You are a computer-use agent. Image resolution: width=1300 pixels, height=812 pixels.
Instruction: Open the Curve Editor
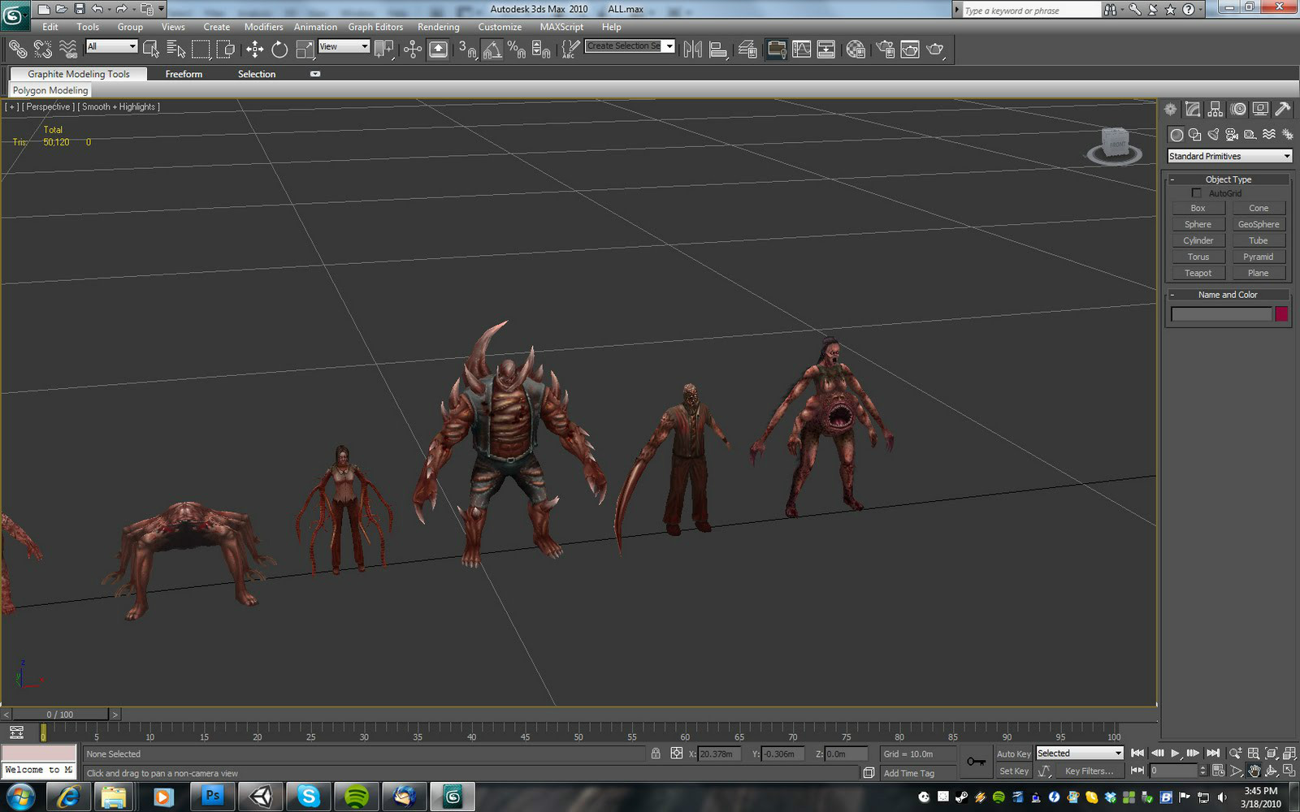[x=802, y=50]
